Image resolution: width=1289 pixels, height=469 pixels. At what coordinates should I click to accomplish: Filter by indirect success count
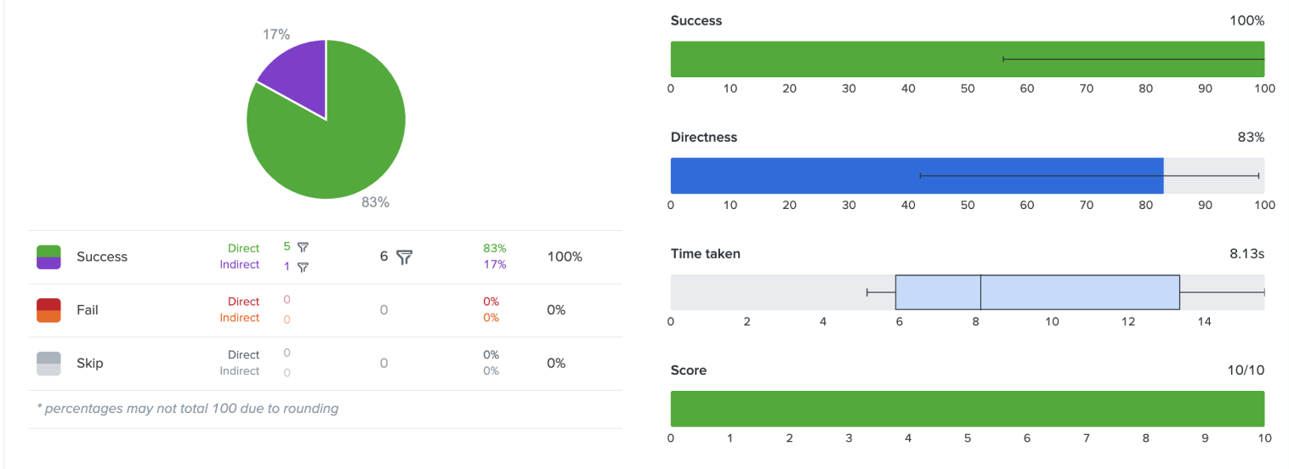(303, 267)
